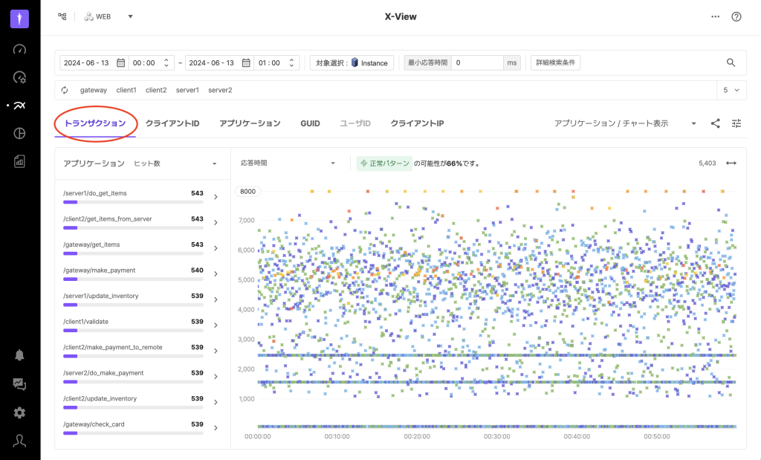This screenshot has height=460, width=761.
Task: Click the help question mark icon
Action: 736,16
